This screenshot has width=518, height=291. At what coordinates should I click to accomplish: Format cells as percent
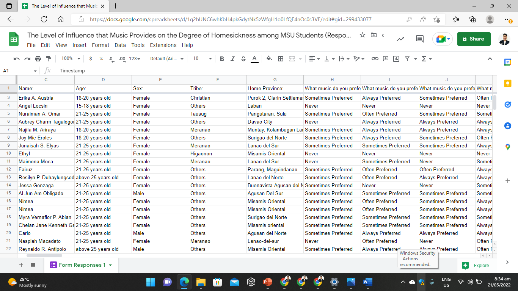click(x=101, y=59)
